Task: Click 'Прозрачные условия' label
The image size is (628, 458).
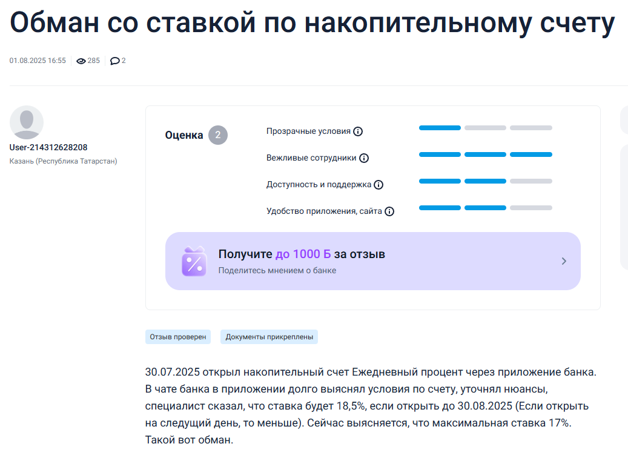Action: click(308, 131)
